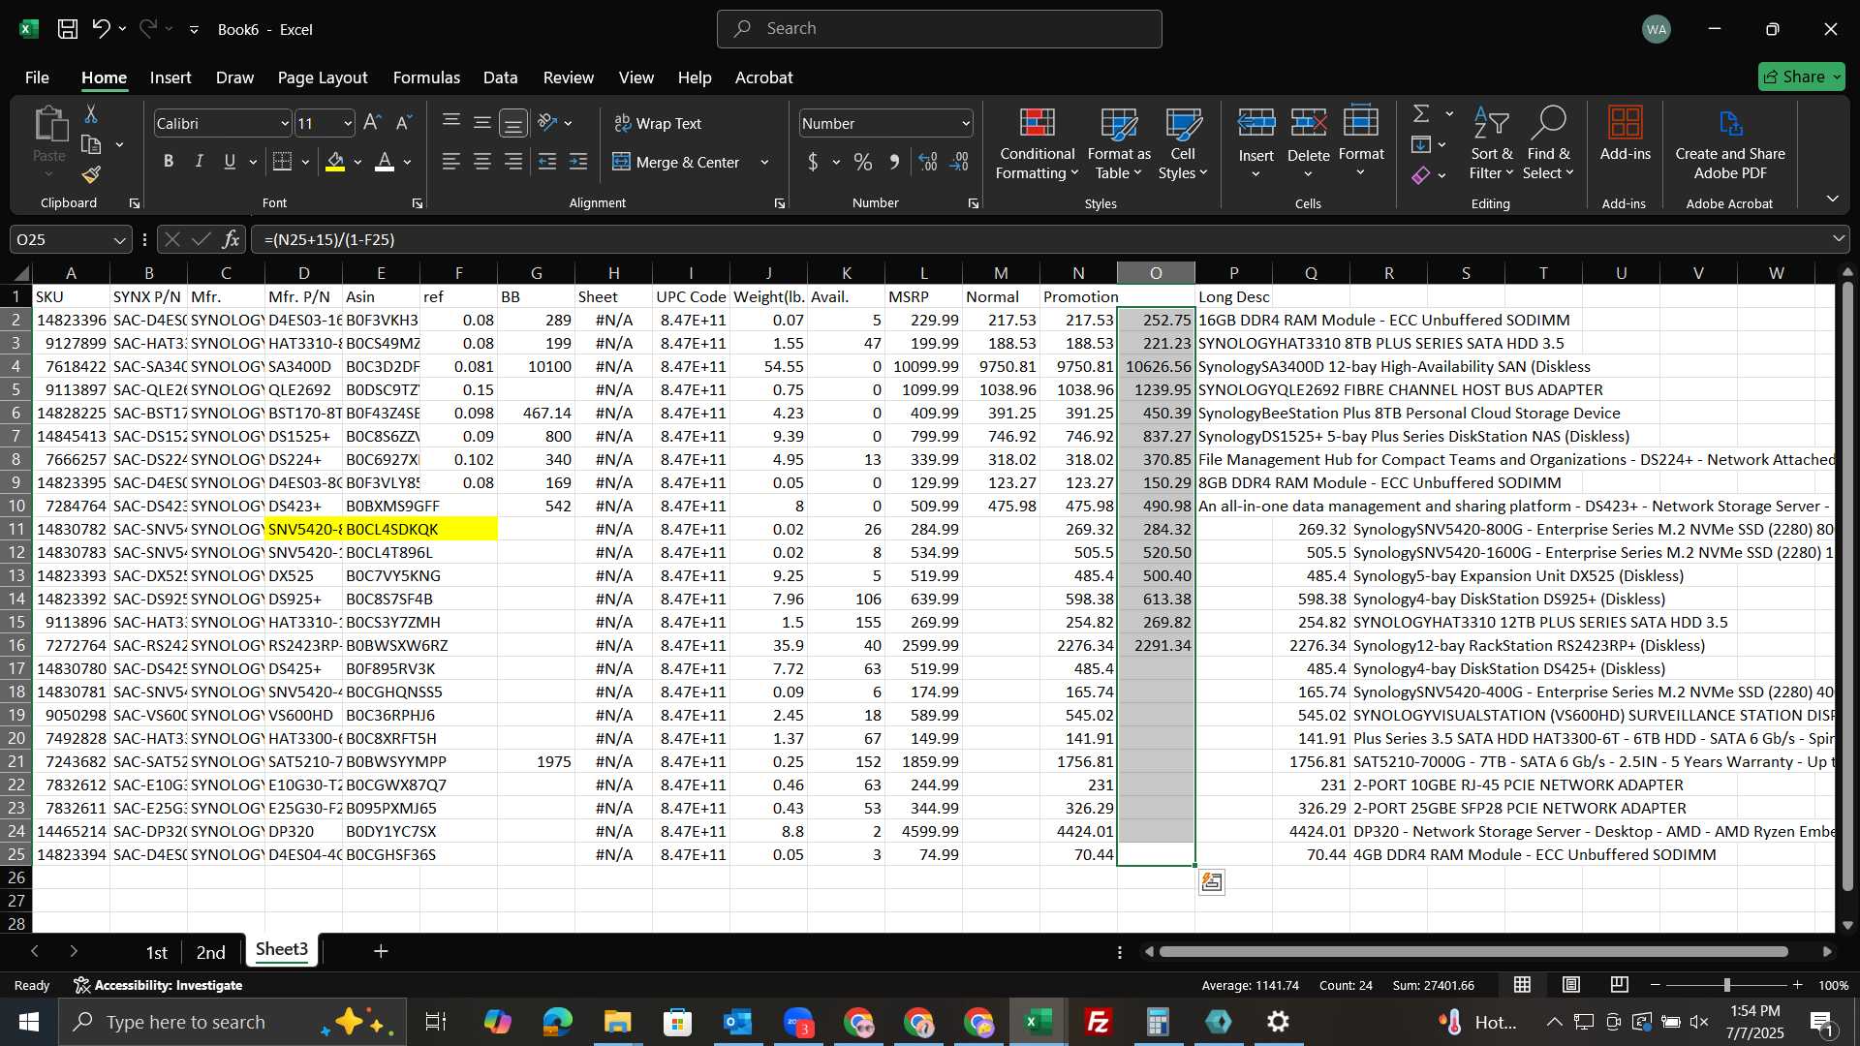Open the Data ribbon tab

pyautogui.click(x=500, y=77)
